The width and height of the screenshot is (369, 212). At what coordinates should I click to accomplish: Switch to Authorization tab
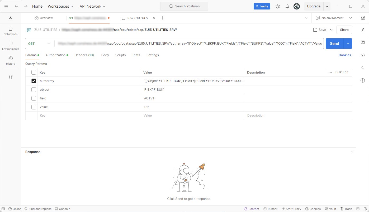point(57,55)
